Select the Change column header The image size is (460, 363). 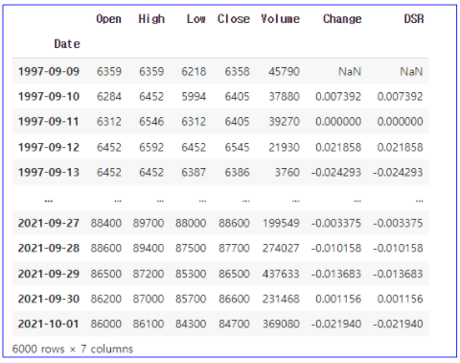pyautogui.click(x=342, y=19)
